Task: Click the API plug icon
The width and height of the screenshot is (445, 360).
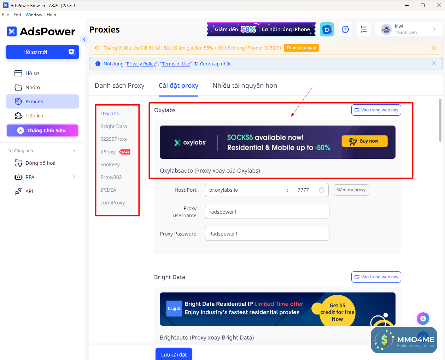Action: (18, 191)
